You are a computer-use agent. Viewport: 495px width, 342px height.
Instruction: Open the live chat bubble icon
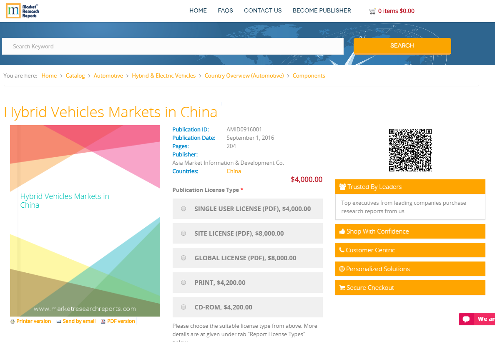(x=466, y=319)
